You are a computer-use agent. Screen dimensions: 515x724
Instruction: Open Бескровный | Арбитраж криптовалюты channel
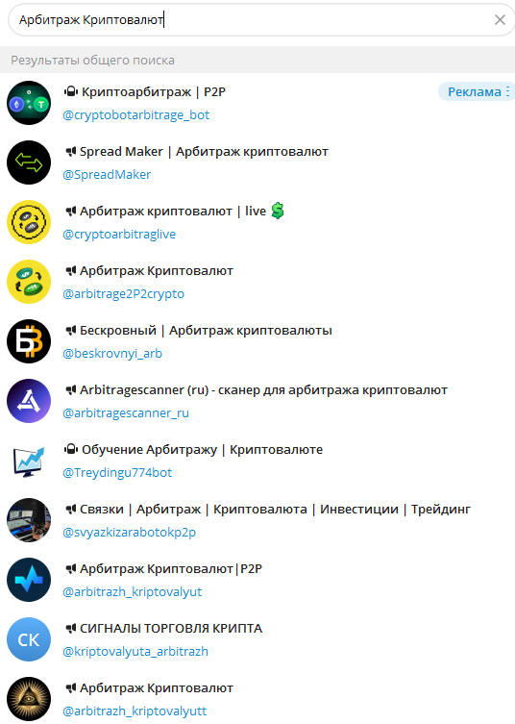pos(257,341)
